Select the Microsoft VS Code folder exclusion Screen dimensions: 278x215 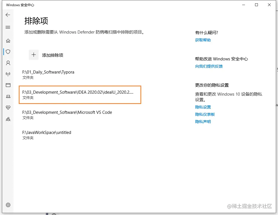coord(80,115)
